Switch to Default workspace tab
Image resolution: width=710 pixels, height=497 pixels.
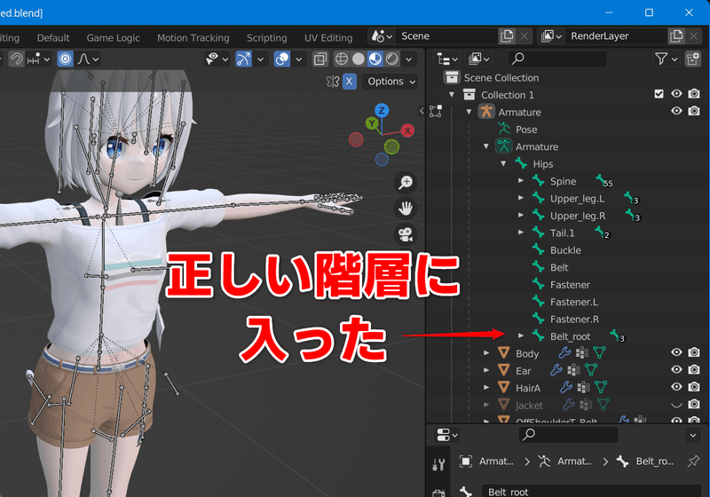coord(53,38)
